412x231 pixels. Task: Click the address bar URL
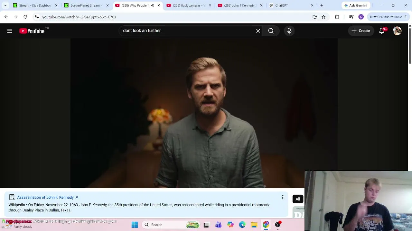tap(79, 17)
